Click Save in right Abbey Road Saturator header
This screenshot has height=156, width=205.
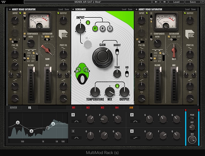tap(193, 9)
